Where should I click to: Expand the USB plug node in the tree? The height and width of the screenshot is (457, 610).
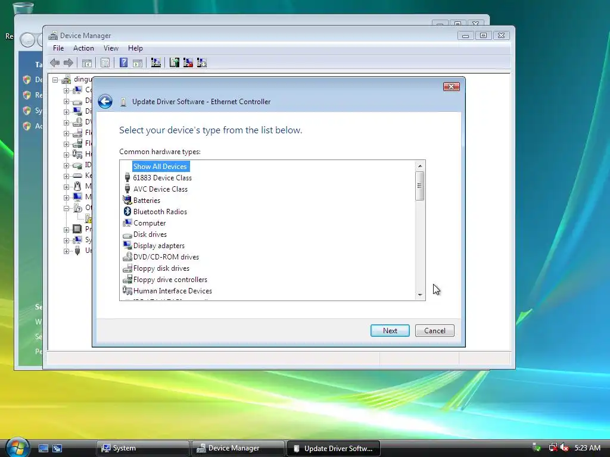pyautogui.click(x=67, y=251)
